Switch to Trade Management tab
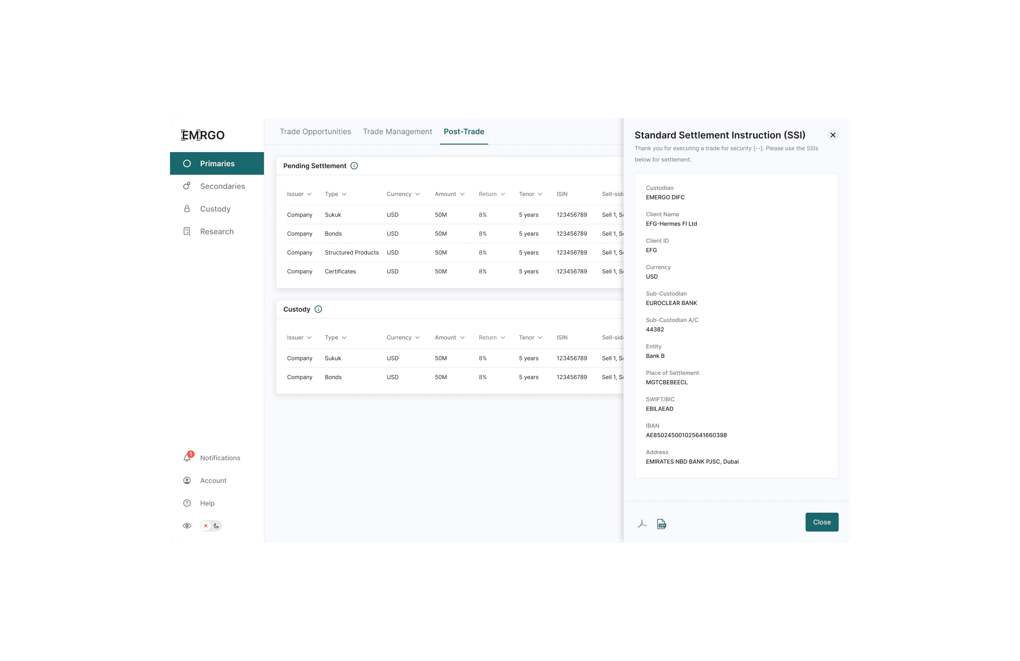The height and width of the screenshot is (661, 1020). coord(397,131)
